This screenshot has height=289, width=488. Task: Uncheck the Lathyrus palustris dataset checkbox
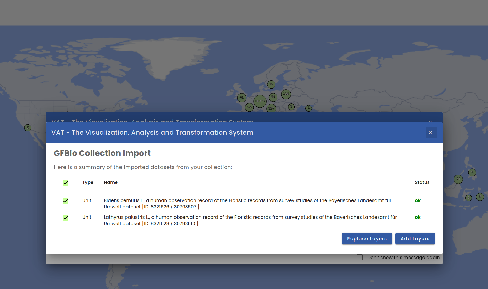tap(66, 218)
